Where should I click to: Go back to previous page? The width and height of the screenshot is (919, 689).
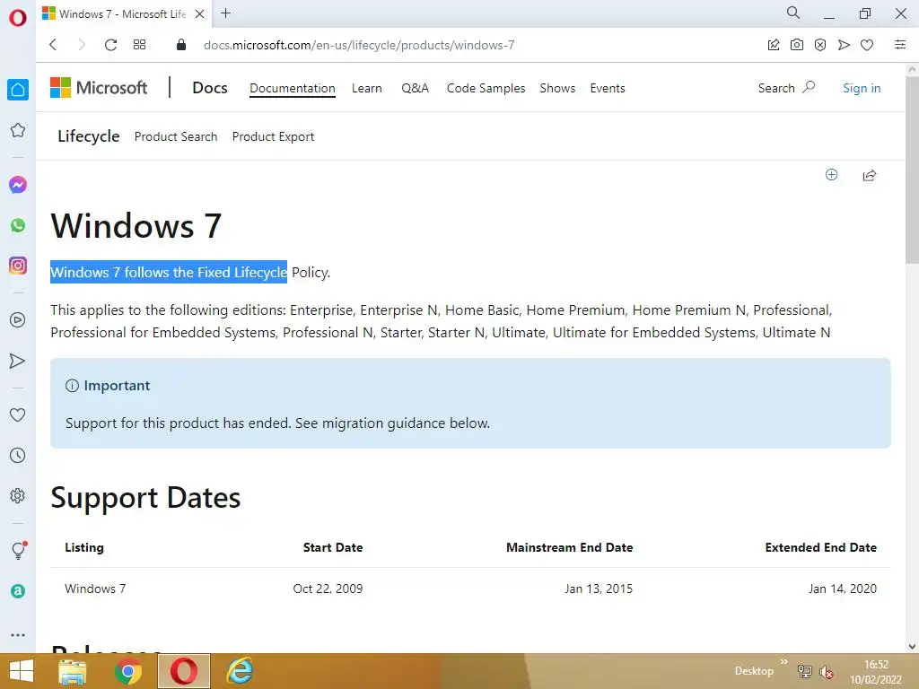click(x=53, y=45)
